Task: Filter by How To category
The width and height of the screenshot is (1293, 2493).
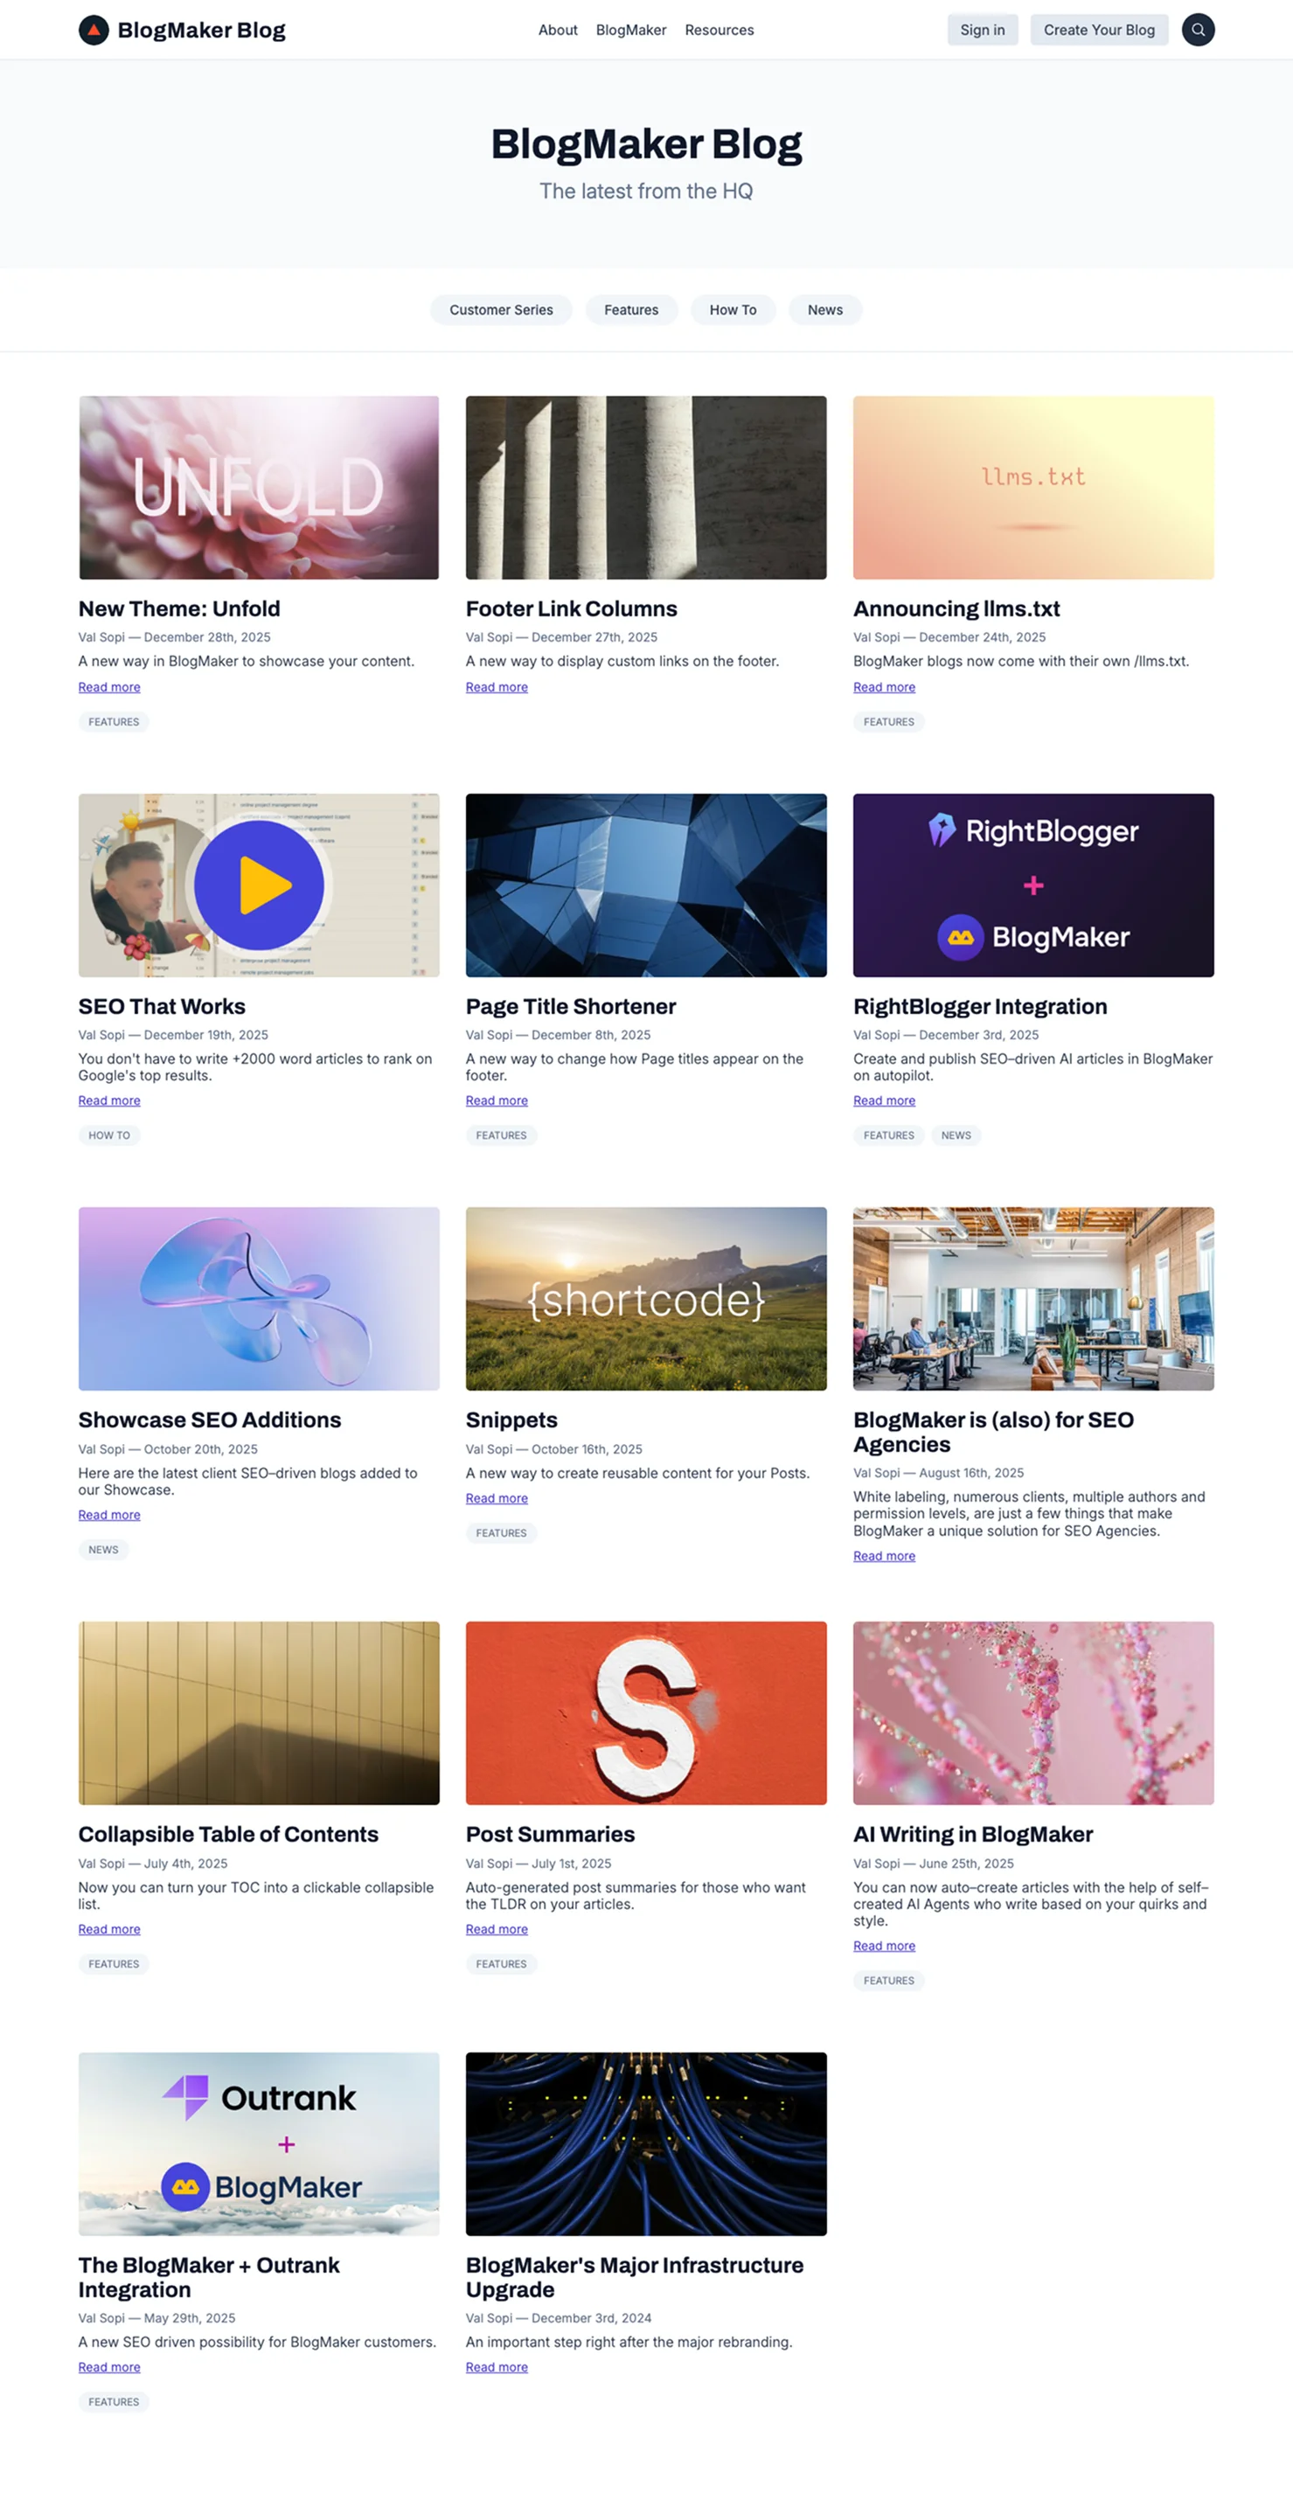Action: [x=733, y=309]
